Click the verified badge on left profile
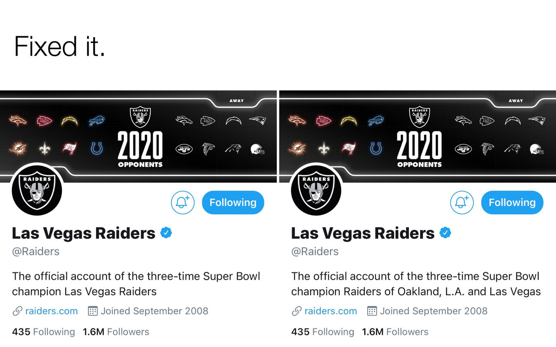 coord(166,233)
